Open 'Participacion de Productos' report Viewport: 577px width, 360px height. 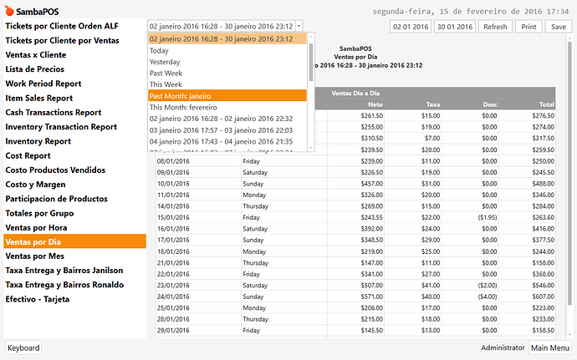74,199
